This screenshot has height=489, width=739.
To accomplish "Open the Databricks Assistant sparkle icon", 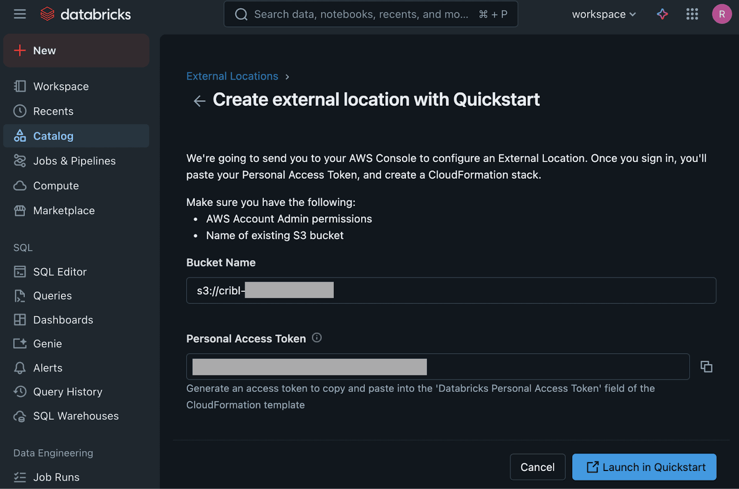I will [662, 14].
